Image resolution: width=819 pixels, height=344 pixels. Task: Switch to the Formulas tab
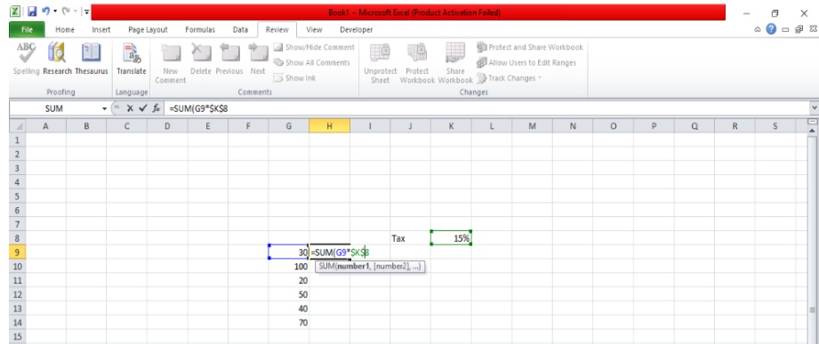(x=200, y=29)
